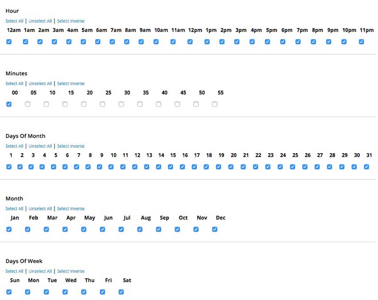Toggle the 9am hour checkbox

click(141, 42)
